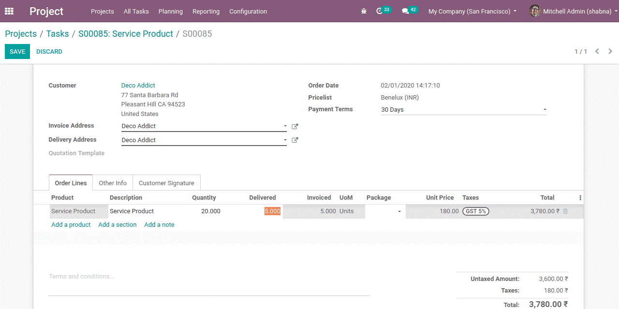Go to previous record arrow
Viewport: 619px width, 309px height.
point(597,51)
